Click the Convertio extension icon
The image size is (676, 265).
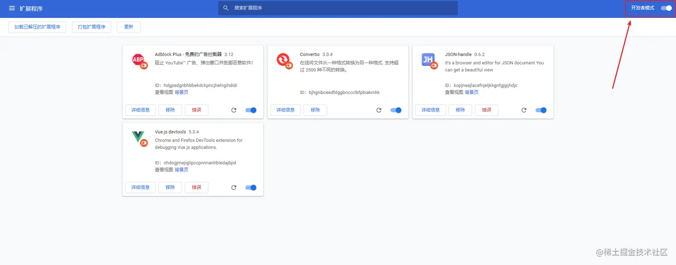(284, 60)
